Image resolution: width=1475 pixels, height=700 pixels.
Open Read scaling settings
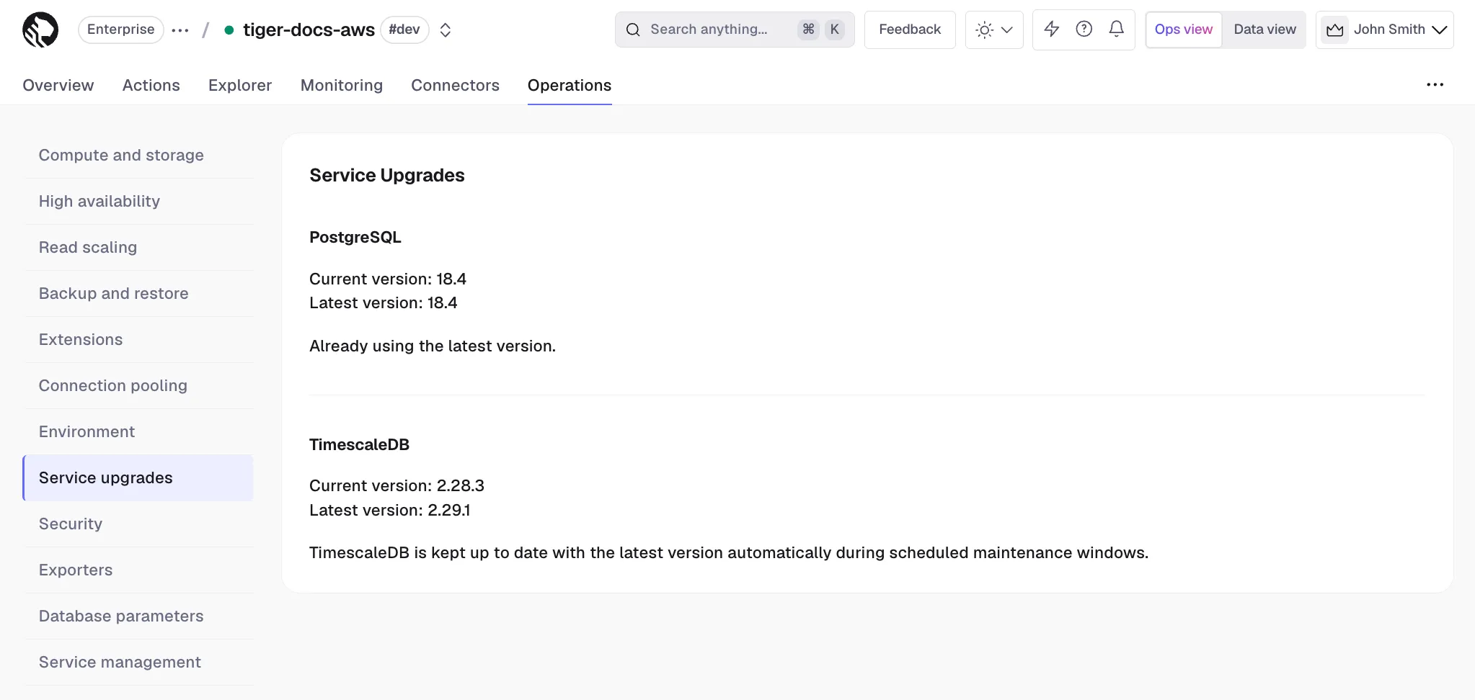pyautogui.click(x=138, y=247)
